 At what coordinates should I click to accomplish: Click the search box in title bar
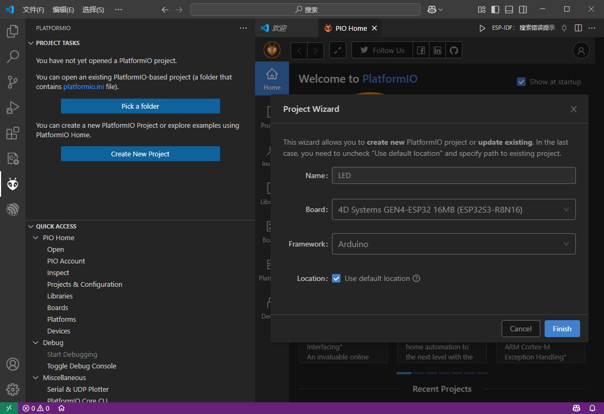point(305,10)
